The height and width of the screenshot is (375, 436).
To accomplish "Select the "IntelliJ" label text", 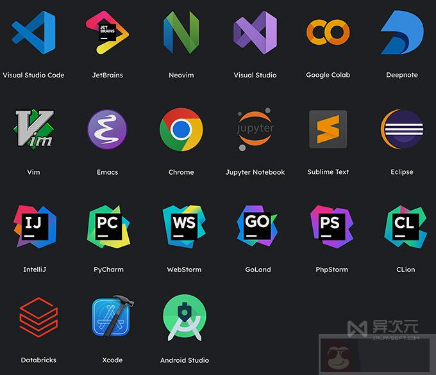I will [x=35, y=269].
